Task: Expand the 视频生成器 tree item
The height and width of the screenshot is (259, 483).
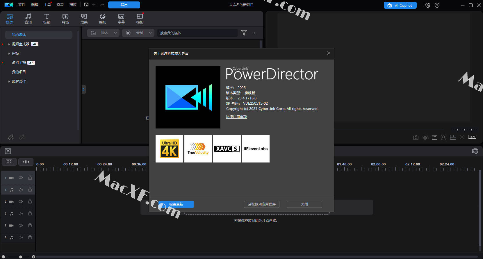Action: click(9, 44)
